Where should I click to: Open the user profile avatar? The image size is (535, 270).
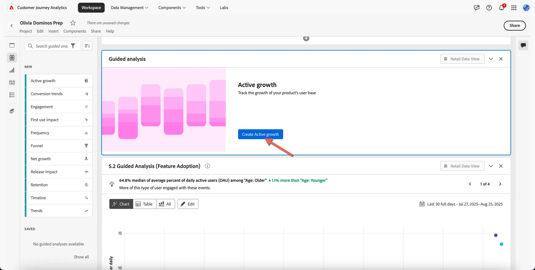click(526, 8)
